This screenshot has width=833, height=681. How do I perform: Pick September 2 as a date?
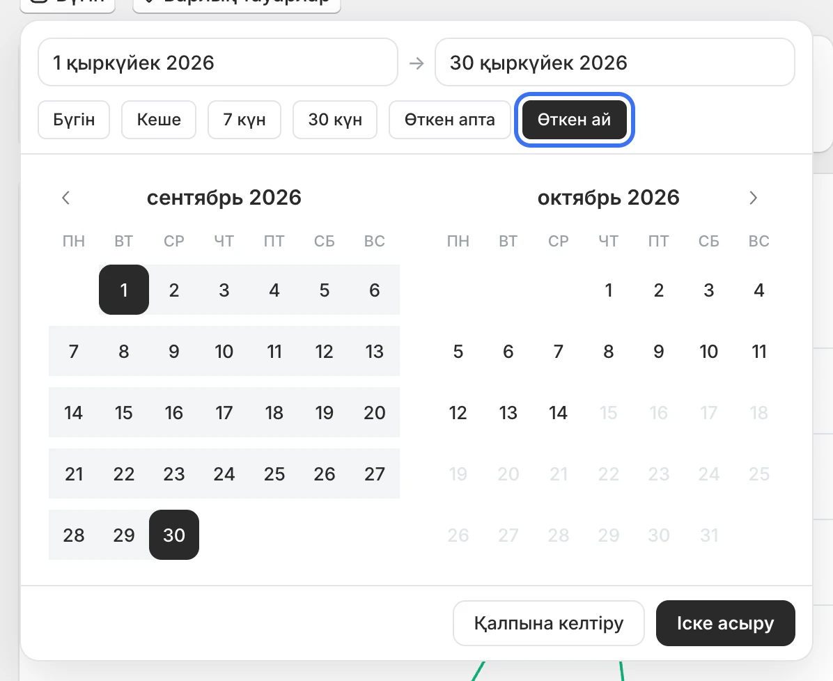(174, 290)
